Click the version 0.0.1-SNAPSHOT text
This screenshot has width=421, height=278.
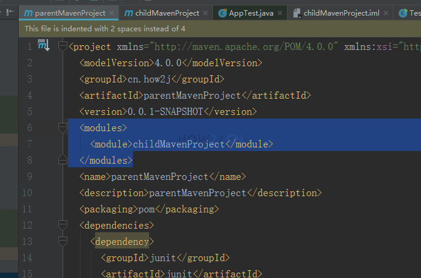click(165, 112)
